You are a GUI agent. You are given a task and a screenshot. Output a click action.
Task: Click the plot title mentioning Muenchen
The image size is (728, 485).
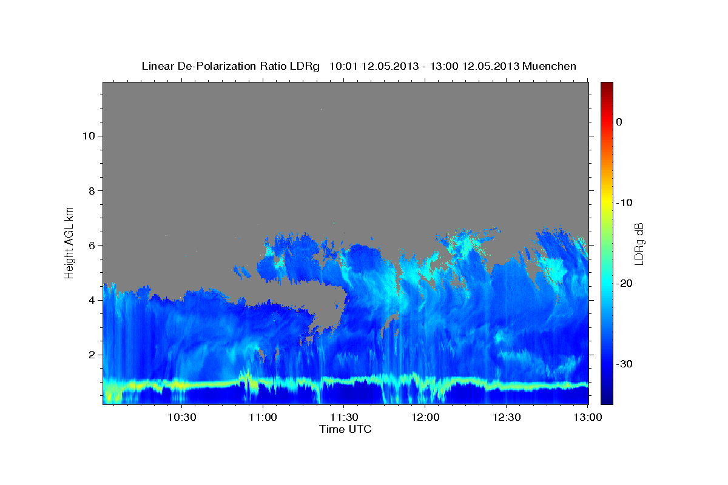tap(359, 66)
